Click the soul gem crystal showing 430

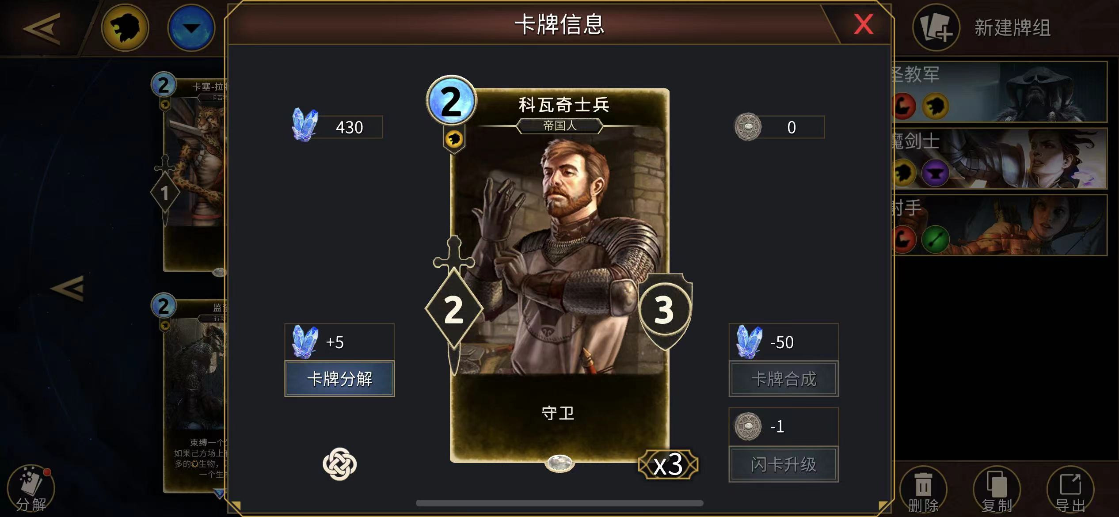click(x=305, y=125)
